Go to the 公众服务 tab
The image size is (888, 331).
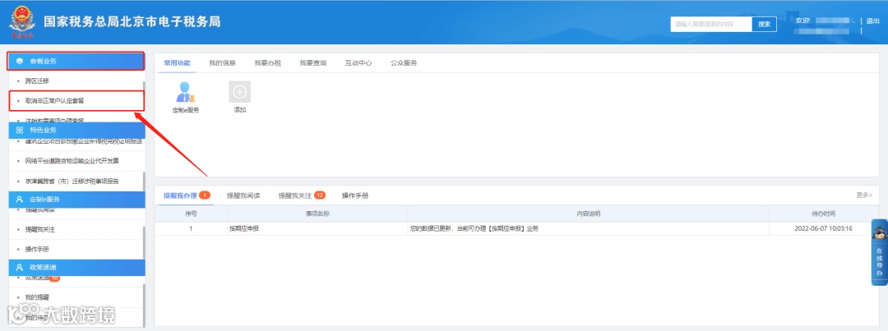404,62
